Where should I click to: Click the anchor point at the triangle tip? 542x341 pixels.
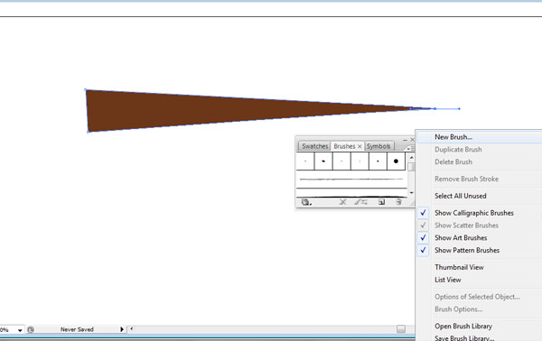click(435, 109)
